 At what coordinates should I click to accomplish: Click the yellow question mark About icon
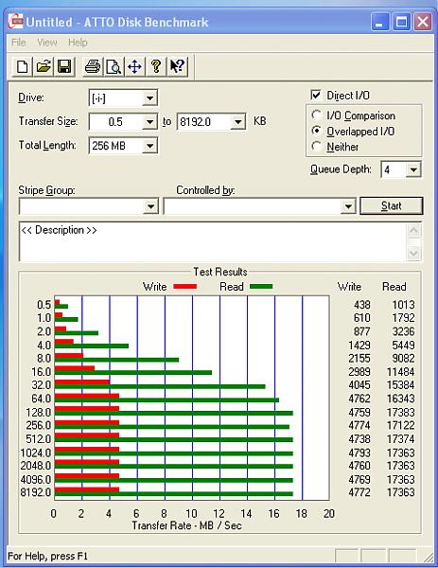pos(156,66)
